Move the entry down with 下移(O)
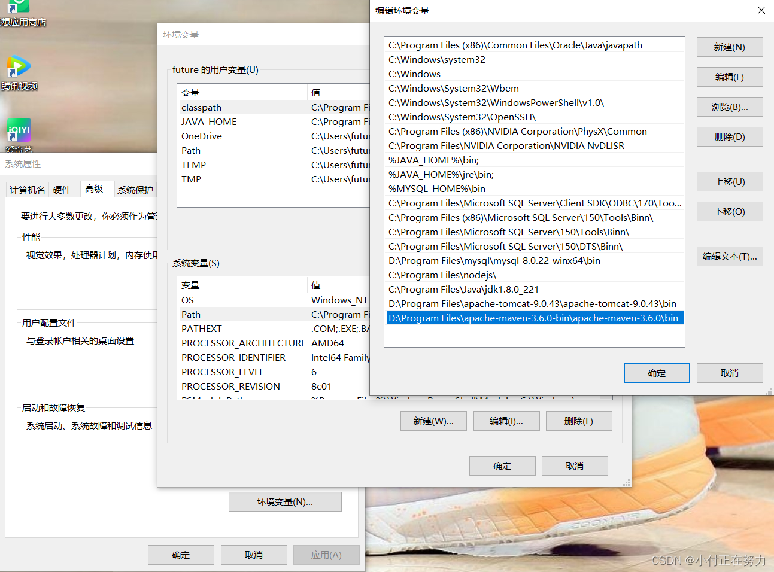 click(x=729, y=212)
